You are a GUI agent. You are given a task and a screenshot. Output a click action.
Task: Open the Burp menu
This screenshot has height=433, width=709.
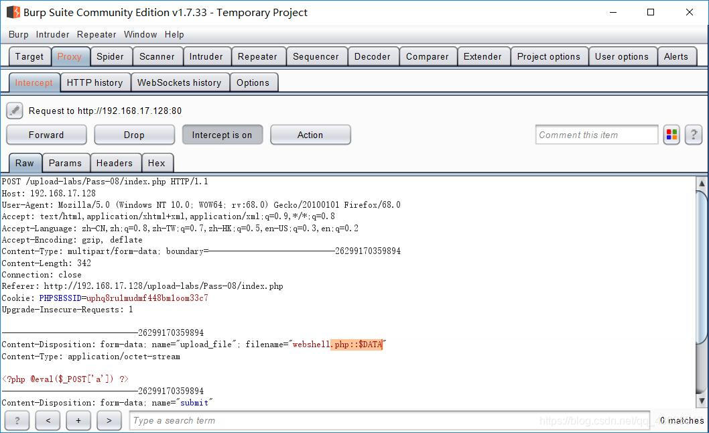point(19,34)
